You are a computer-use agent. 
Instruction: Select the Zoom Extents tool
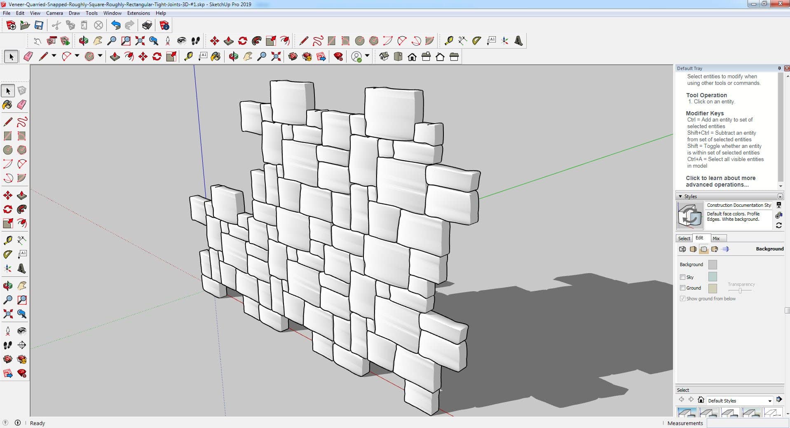point(7,314)
